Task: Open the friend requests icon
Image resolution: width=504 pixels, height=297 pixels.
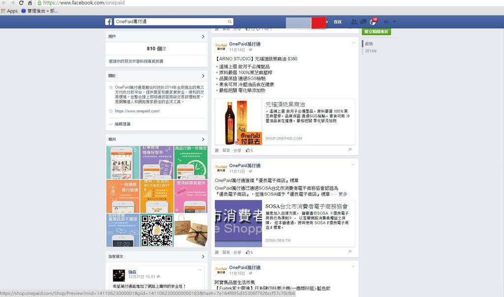Action: coord(354,22)
